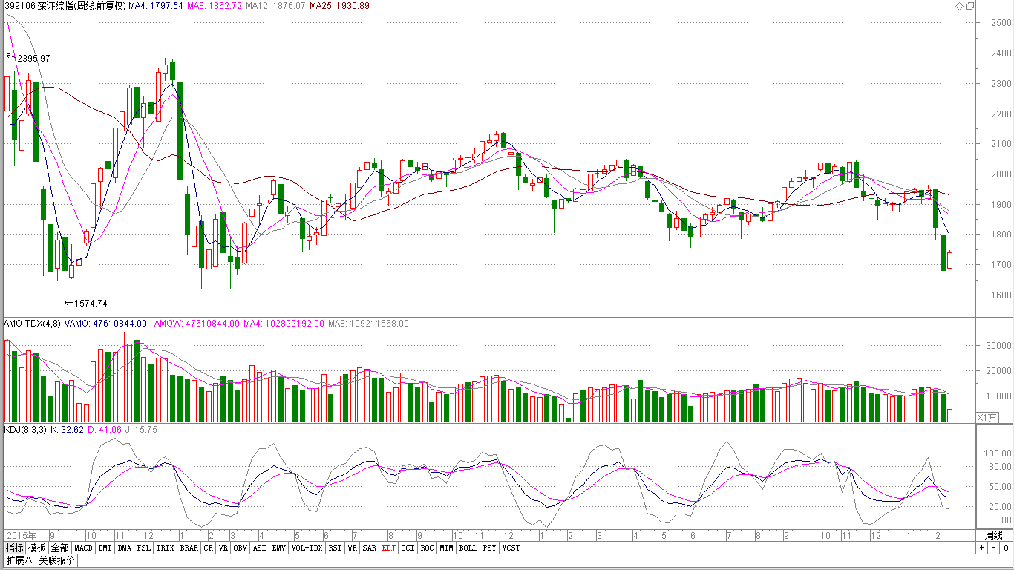Click the volume MA8: 109211568.00 label
Screen dimensions: 1014x570
[x=367, y=324]
